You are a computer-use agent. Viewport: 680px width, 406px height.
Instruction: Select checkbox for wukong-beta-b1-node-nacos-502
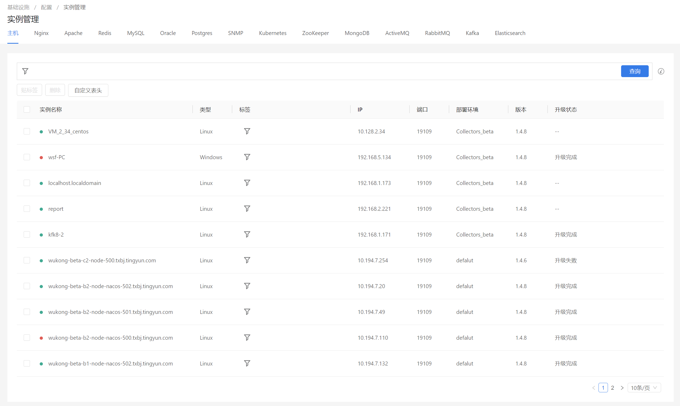pyautogui.click(x=27, y=363)
